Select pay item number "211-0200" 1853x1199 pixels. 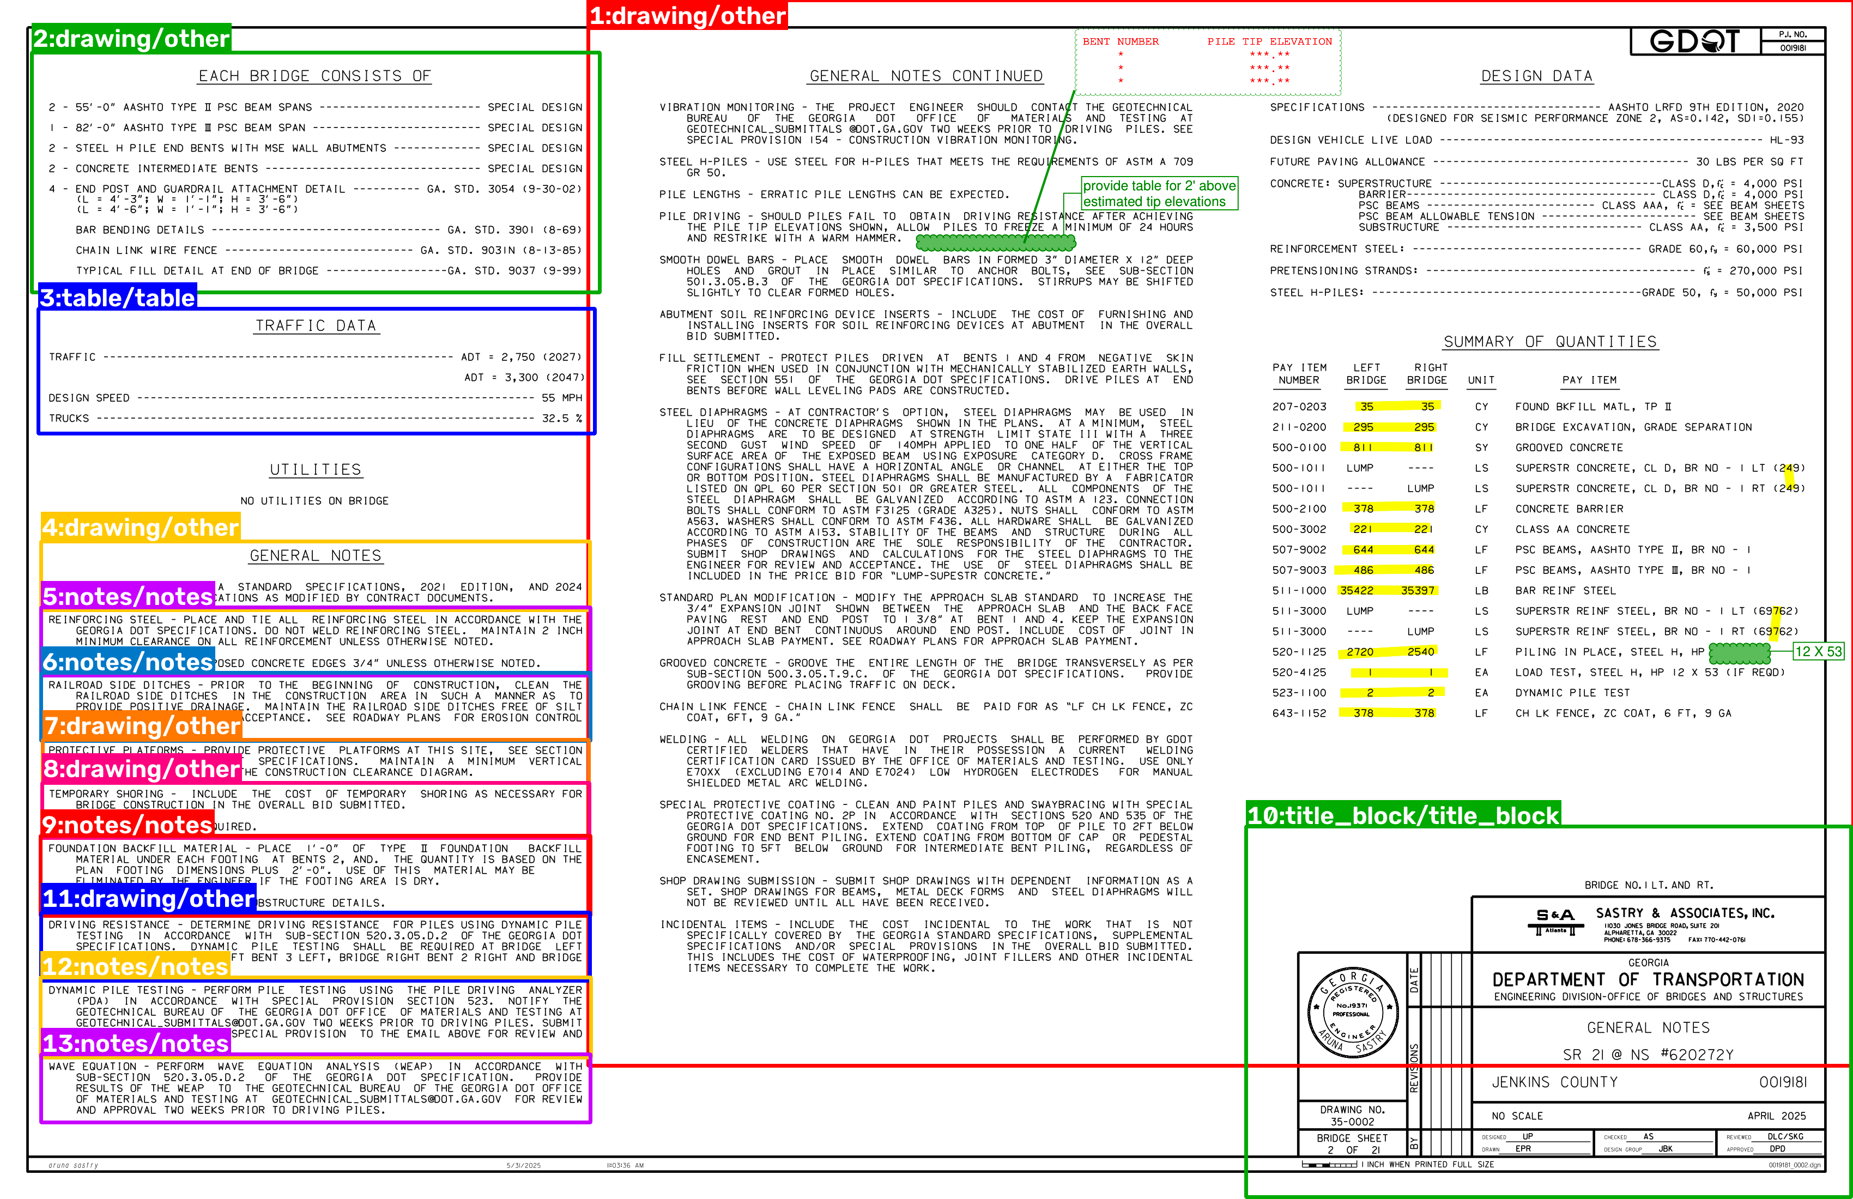(1299, 427)
